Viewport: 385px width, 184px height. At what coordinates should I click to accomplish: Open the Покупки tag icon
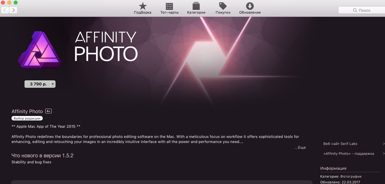pos(223,6)
